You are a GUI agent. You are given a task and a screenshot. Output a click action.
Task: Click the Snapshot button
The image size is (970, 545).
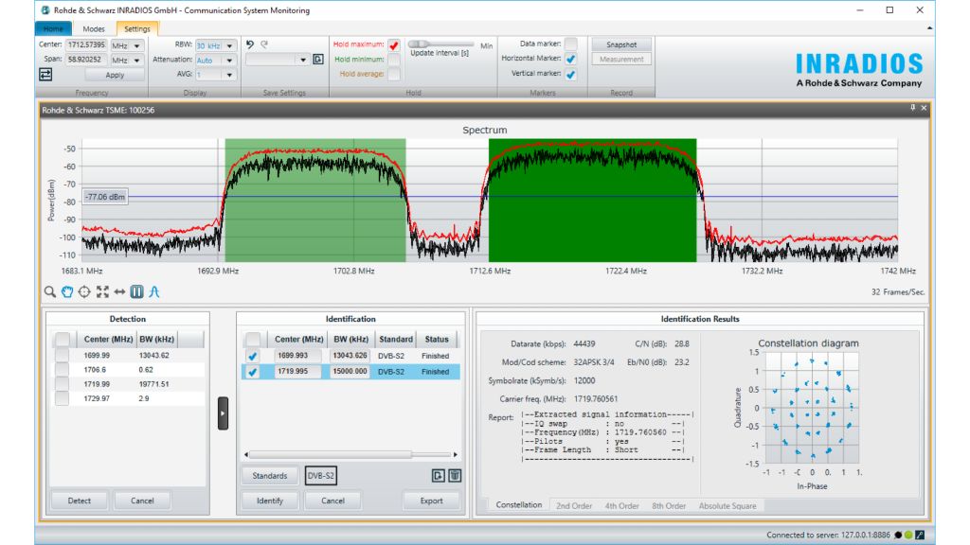[x=621, y=44]
